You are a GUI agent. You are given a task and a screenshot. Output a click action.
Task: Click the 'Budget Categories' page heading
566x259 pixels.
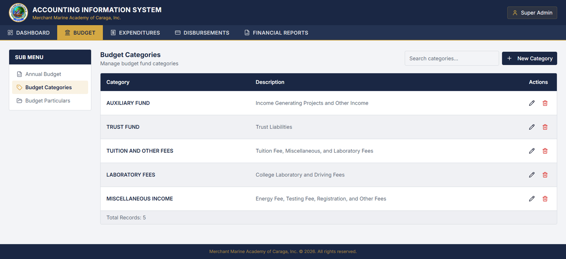pos(130,55)
